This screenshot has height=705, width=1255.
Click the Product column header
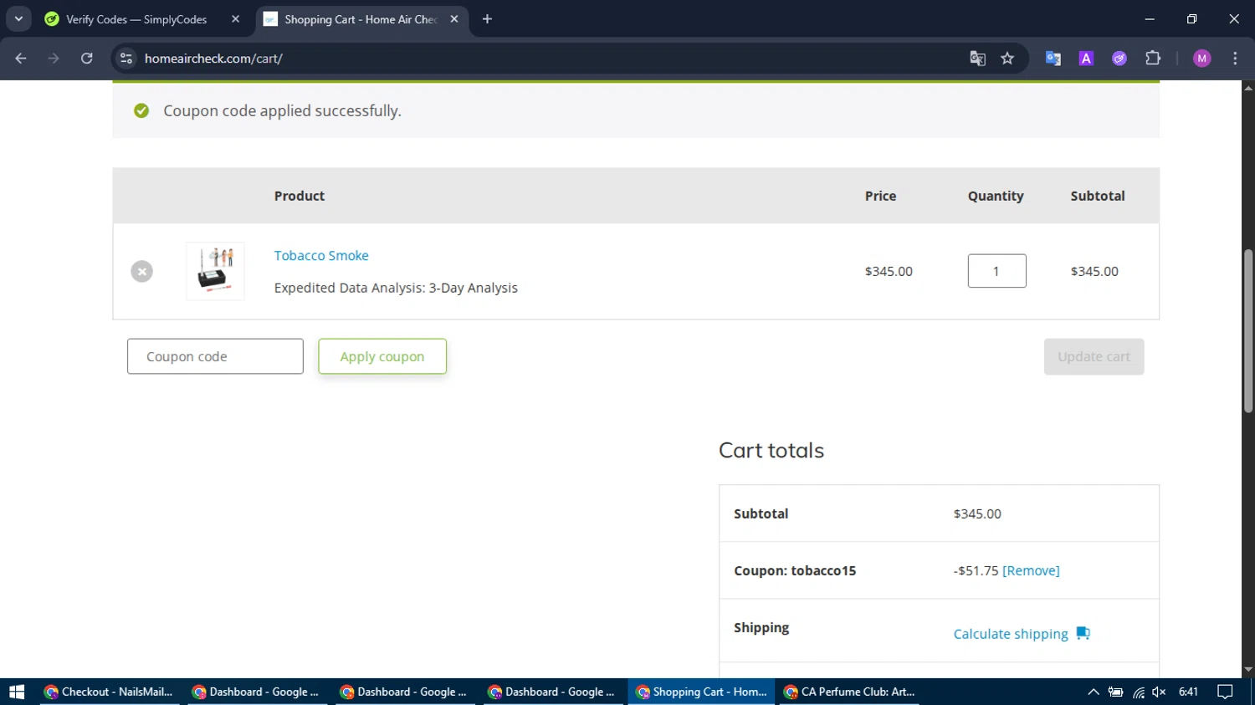(x=300, y=196)
